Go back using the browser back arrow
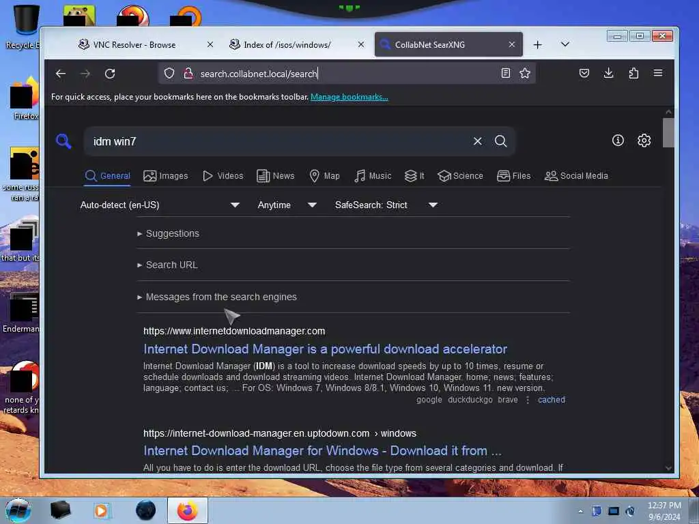This screenshot has height=524, width=699. (x=61, y=74)
